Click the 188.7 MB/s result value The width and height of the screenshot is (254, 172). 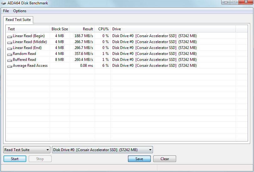pos(84,36)
